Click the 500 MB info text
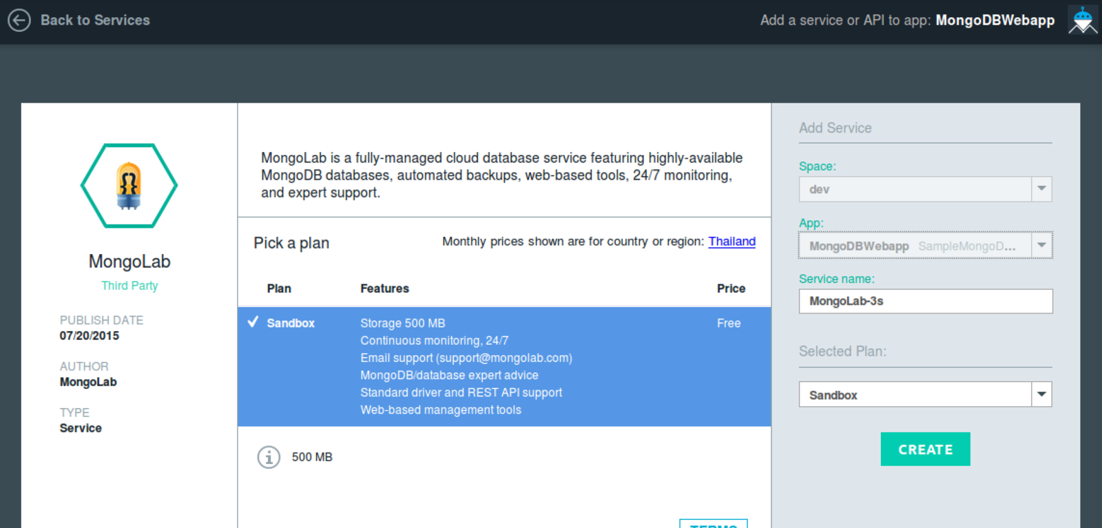1102x528 pixels. [x=312, y=457]
